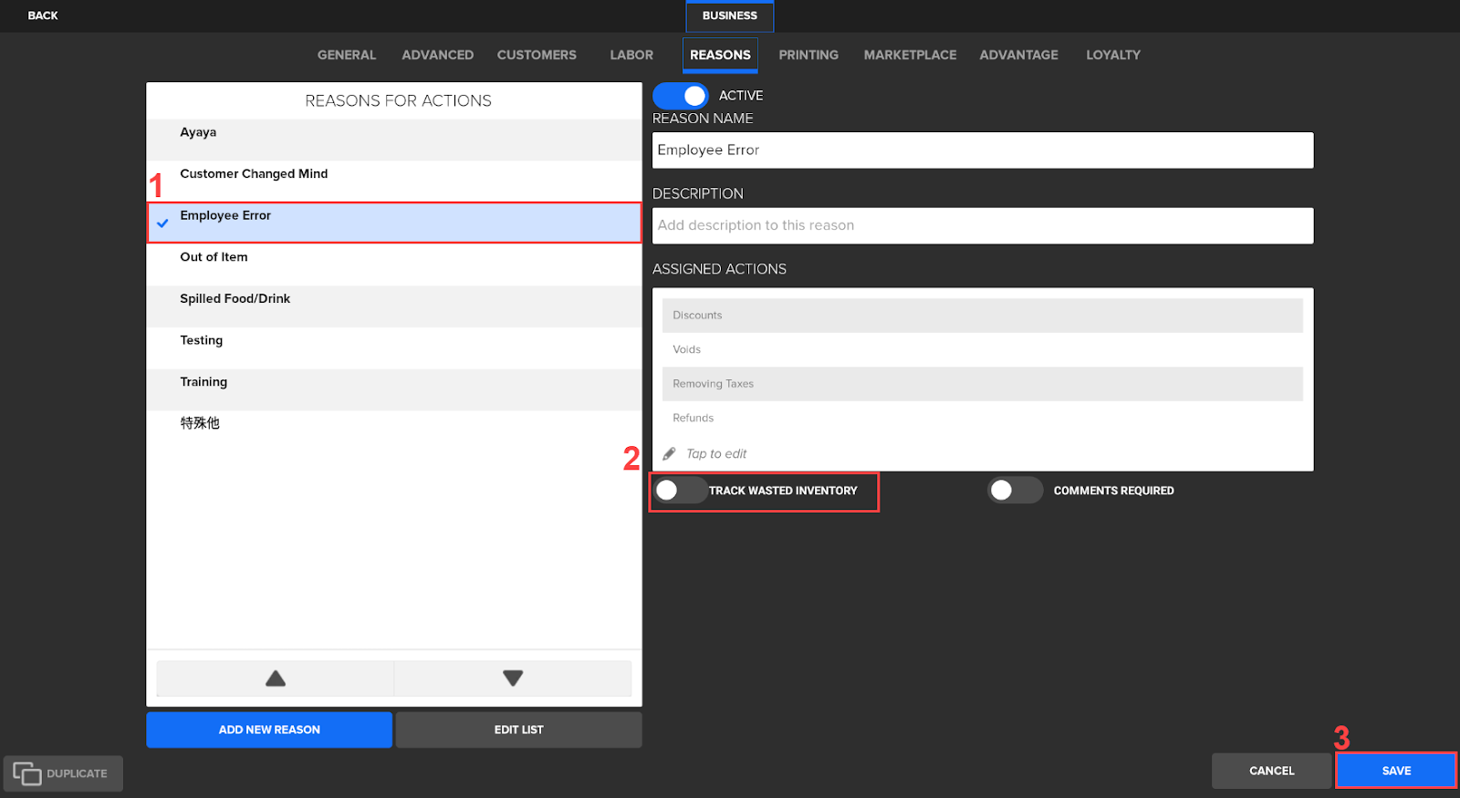Image resolution: width=1460 pixels, height=798 pixels.
Task: Turn on Comments Required toggle
Action: 1014,491
